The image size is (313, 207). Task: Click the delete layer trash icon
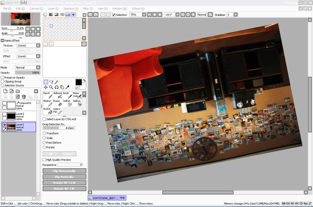tap(24, 97)
